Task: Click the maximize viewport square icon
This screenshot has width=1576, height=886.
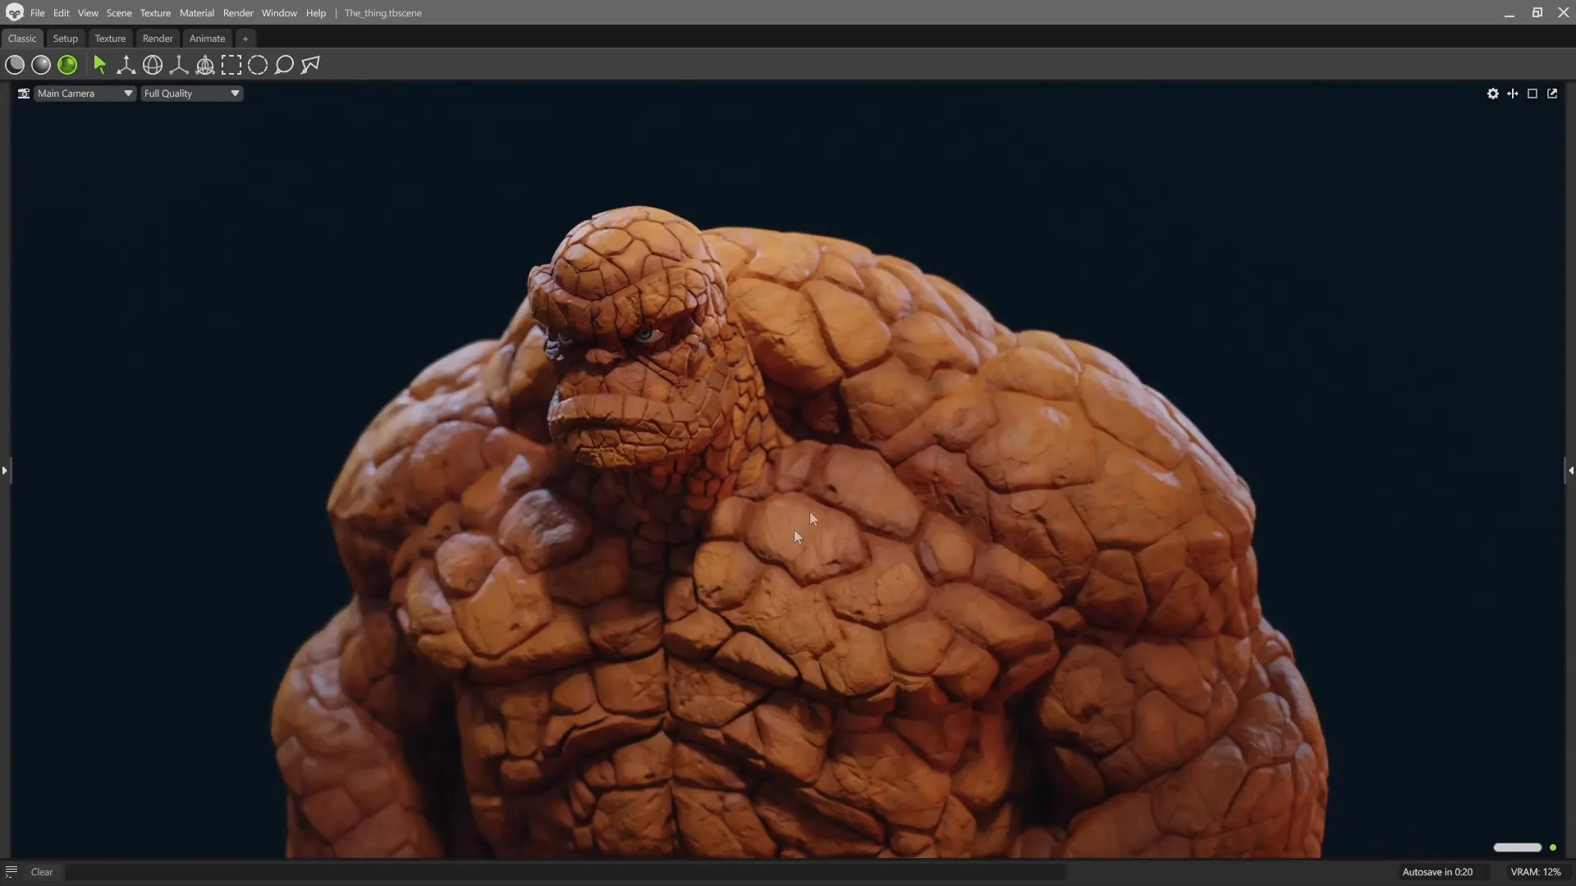Action: 1532,94
